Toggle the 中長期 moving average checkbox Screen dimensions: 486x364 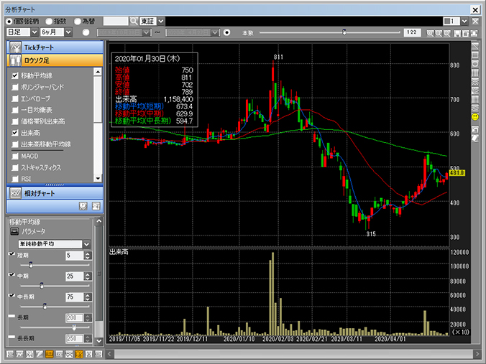(12, 295)
